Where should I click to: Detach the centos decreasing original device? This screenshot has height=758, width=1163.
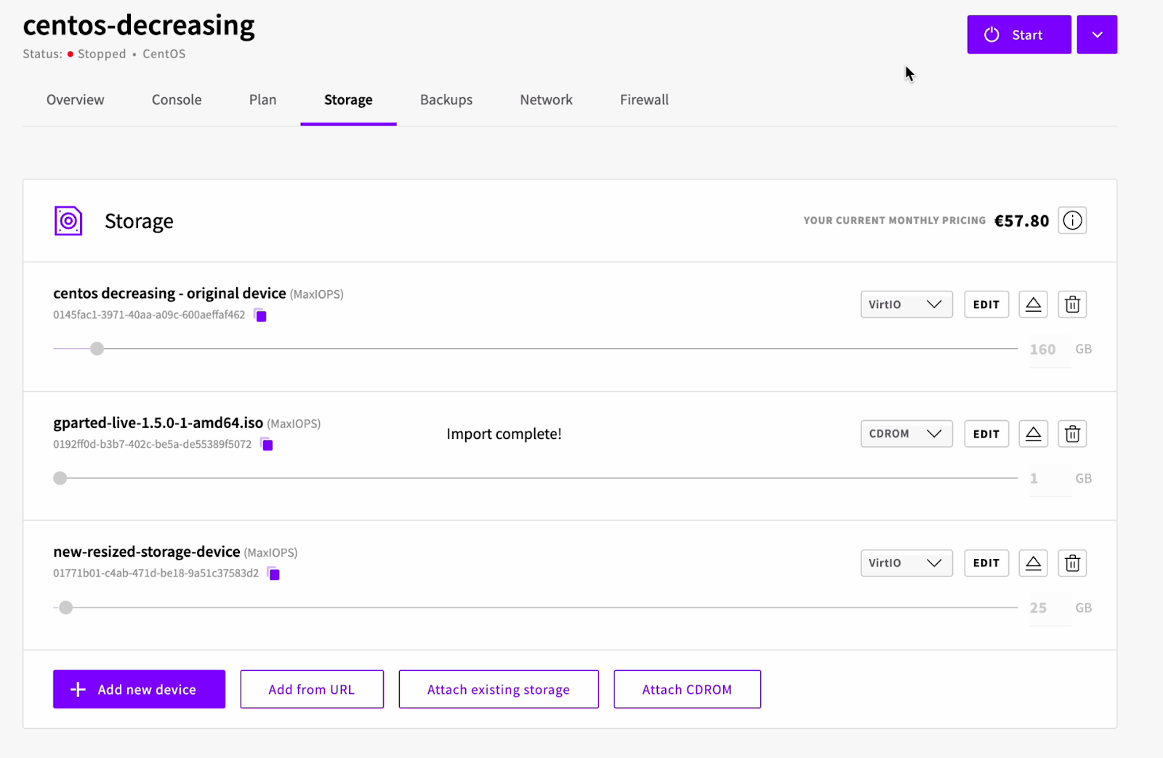point(1033,305)
